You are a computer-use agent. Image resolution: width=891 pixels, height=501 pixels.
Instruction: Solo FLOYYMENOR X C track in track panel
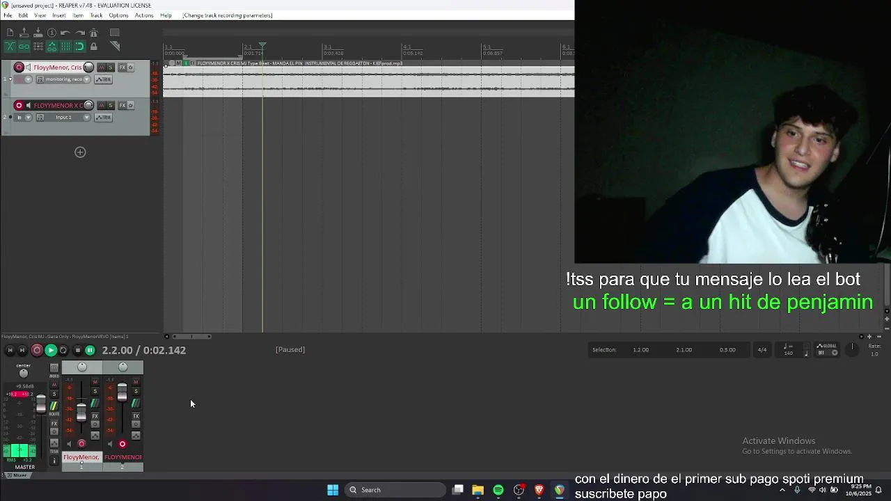tap(110, 106)
